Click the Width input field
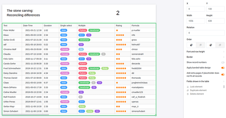This screenshot has height=118, width=226. (196, 21)
